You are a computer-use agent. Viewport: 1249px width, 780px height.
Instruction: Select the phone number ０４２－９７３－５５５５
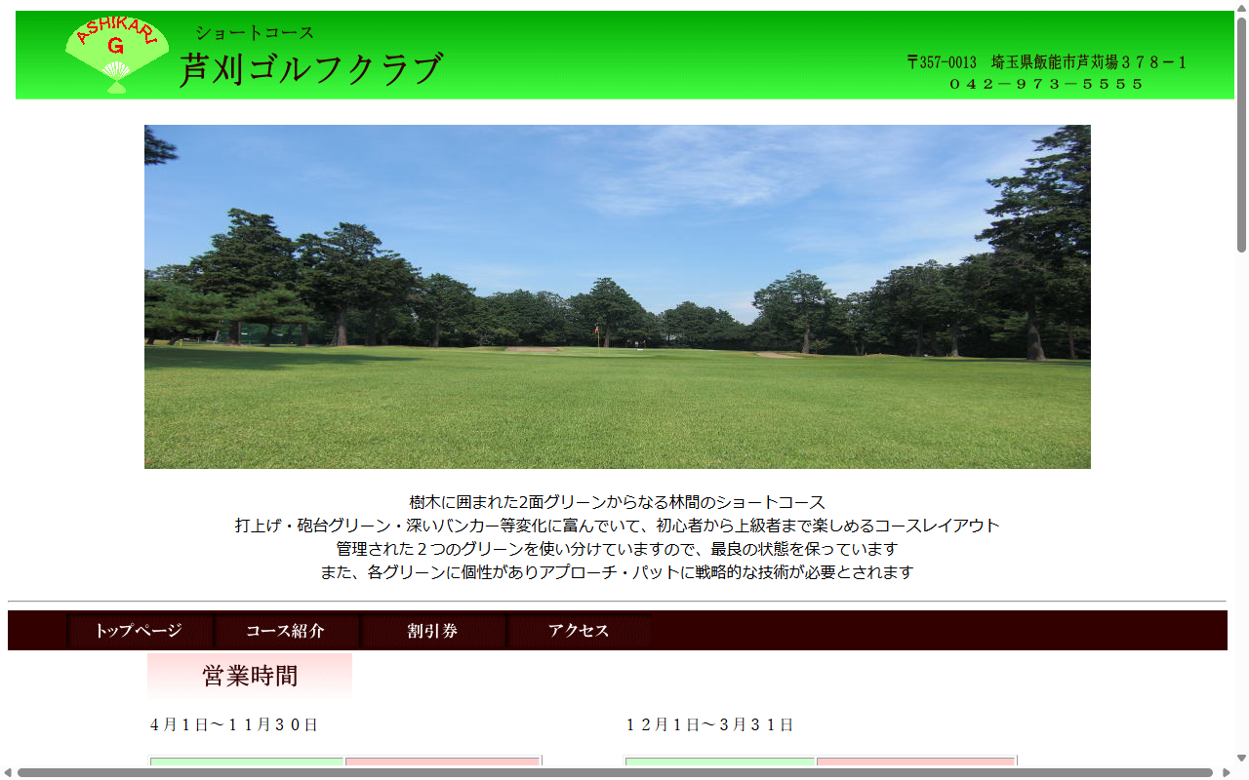(1046, 84)
